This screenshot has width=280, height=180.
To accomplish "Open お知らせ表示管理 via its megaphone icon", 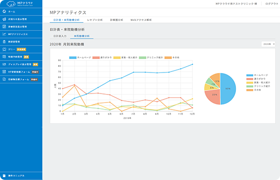I will 4,19.
